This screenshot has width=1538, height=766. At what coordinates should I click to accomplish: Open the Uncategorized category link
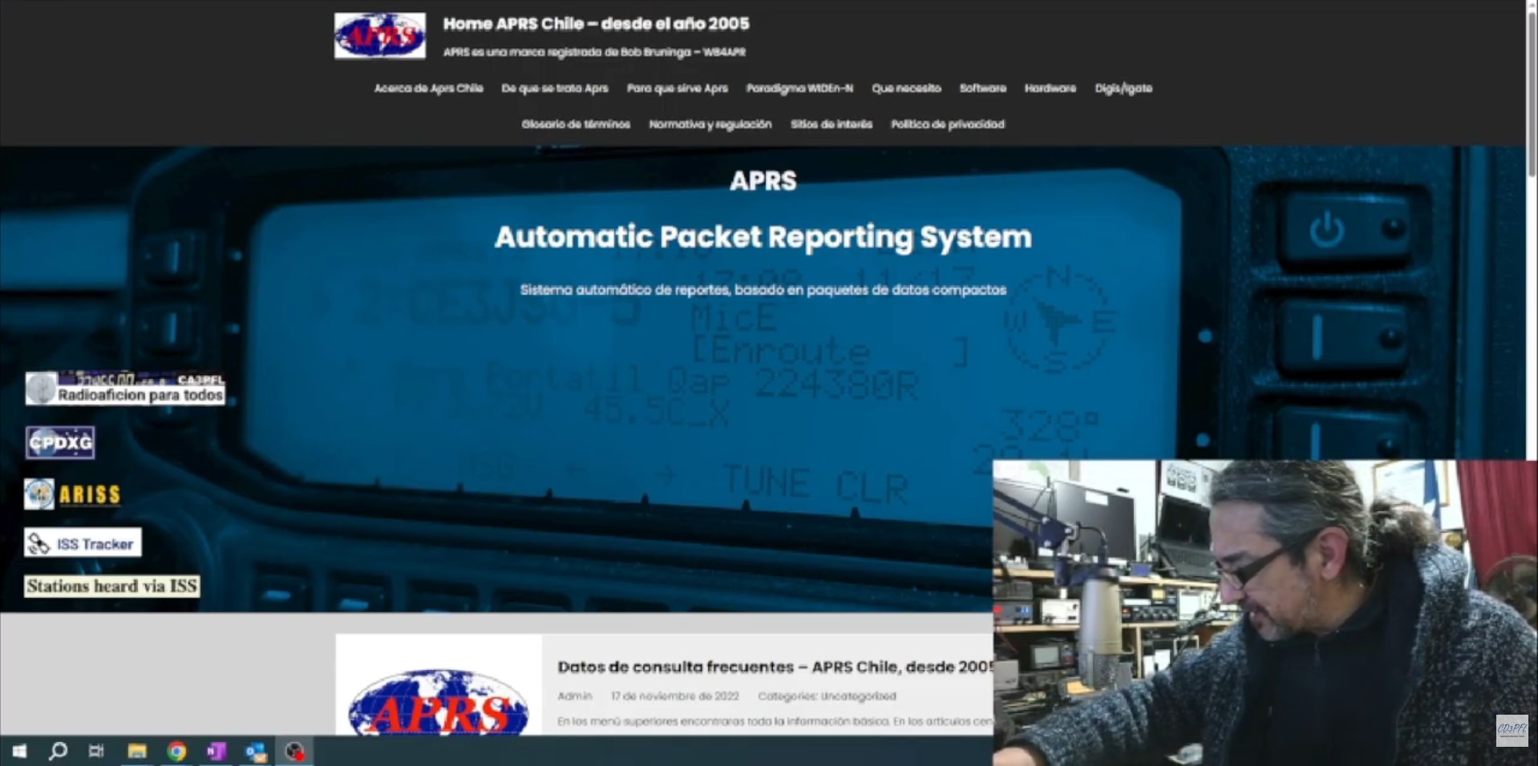858,696
